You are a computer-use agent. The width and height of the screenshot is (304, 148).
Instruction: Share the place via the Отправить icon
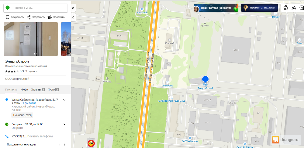tap(29, 17)
